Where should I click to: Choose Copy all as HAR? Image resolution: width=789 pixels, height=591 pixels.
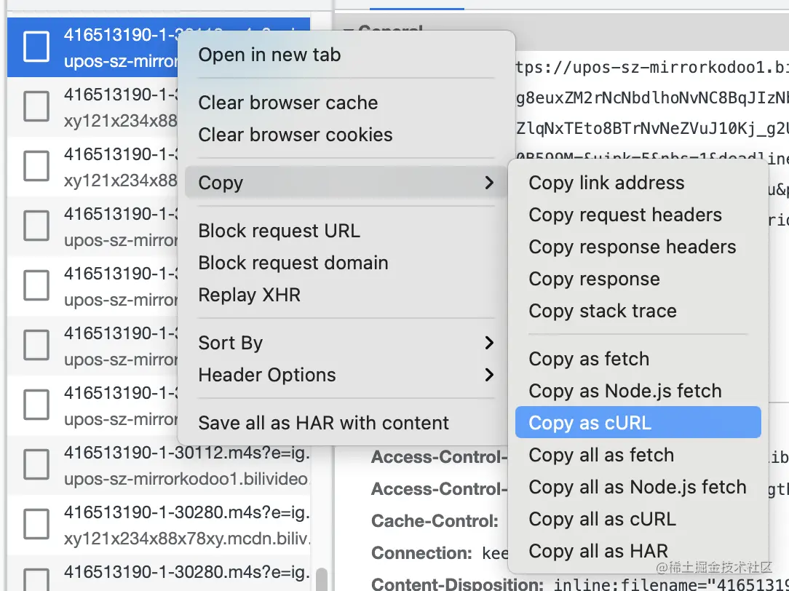point(598,551)
